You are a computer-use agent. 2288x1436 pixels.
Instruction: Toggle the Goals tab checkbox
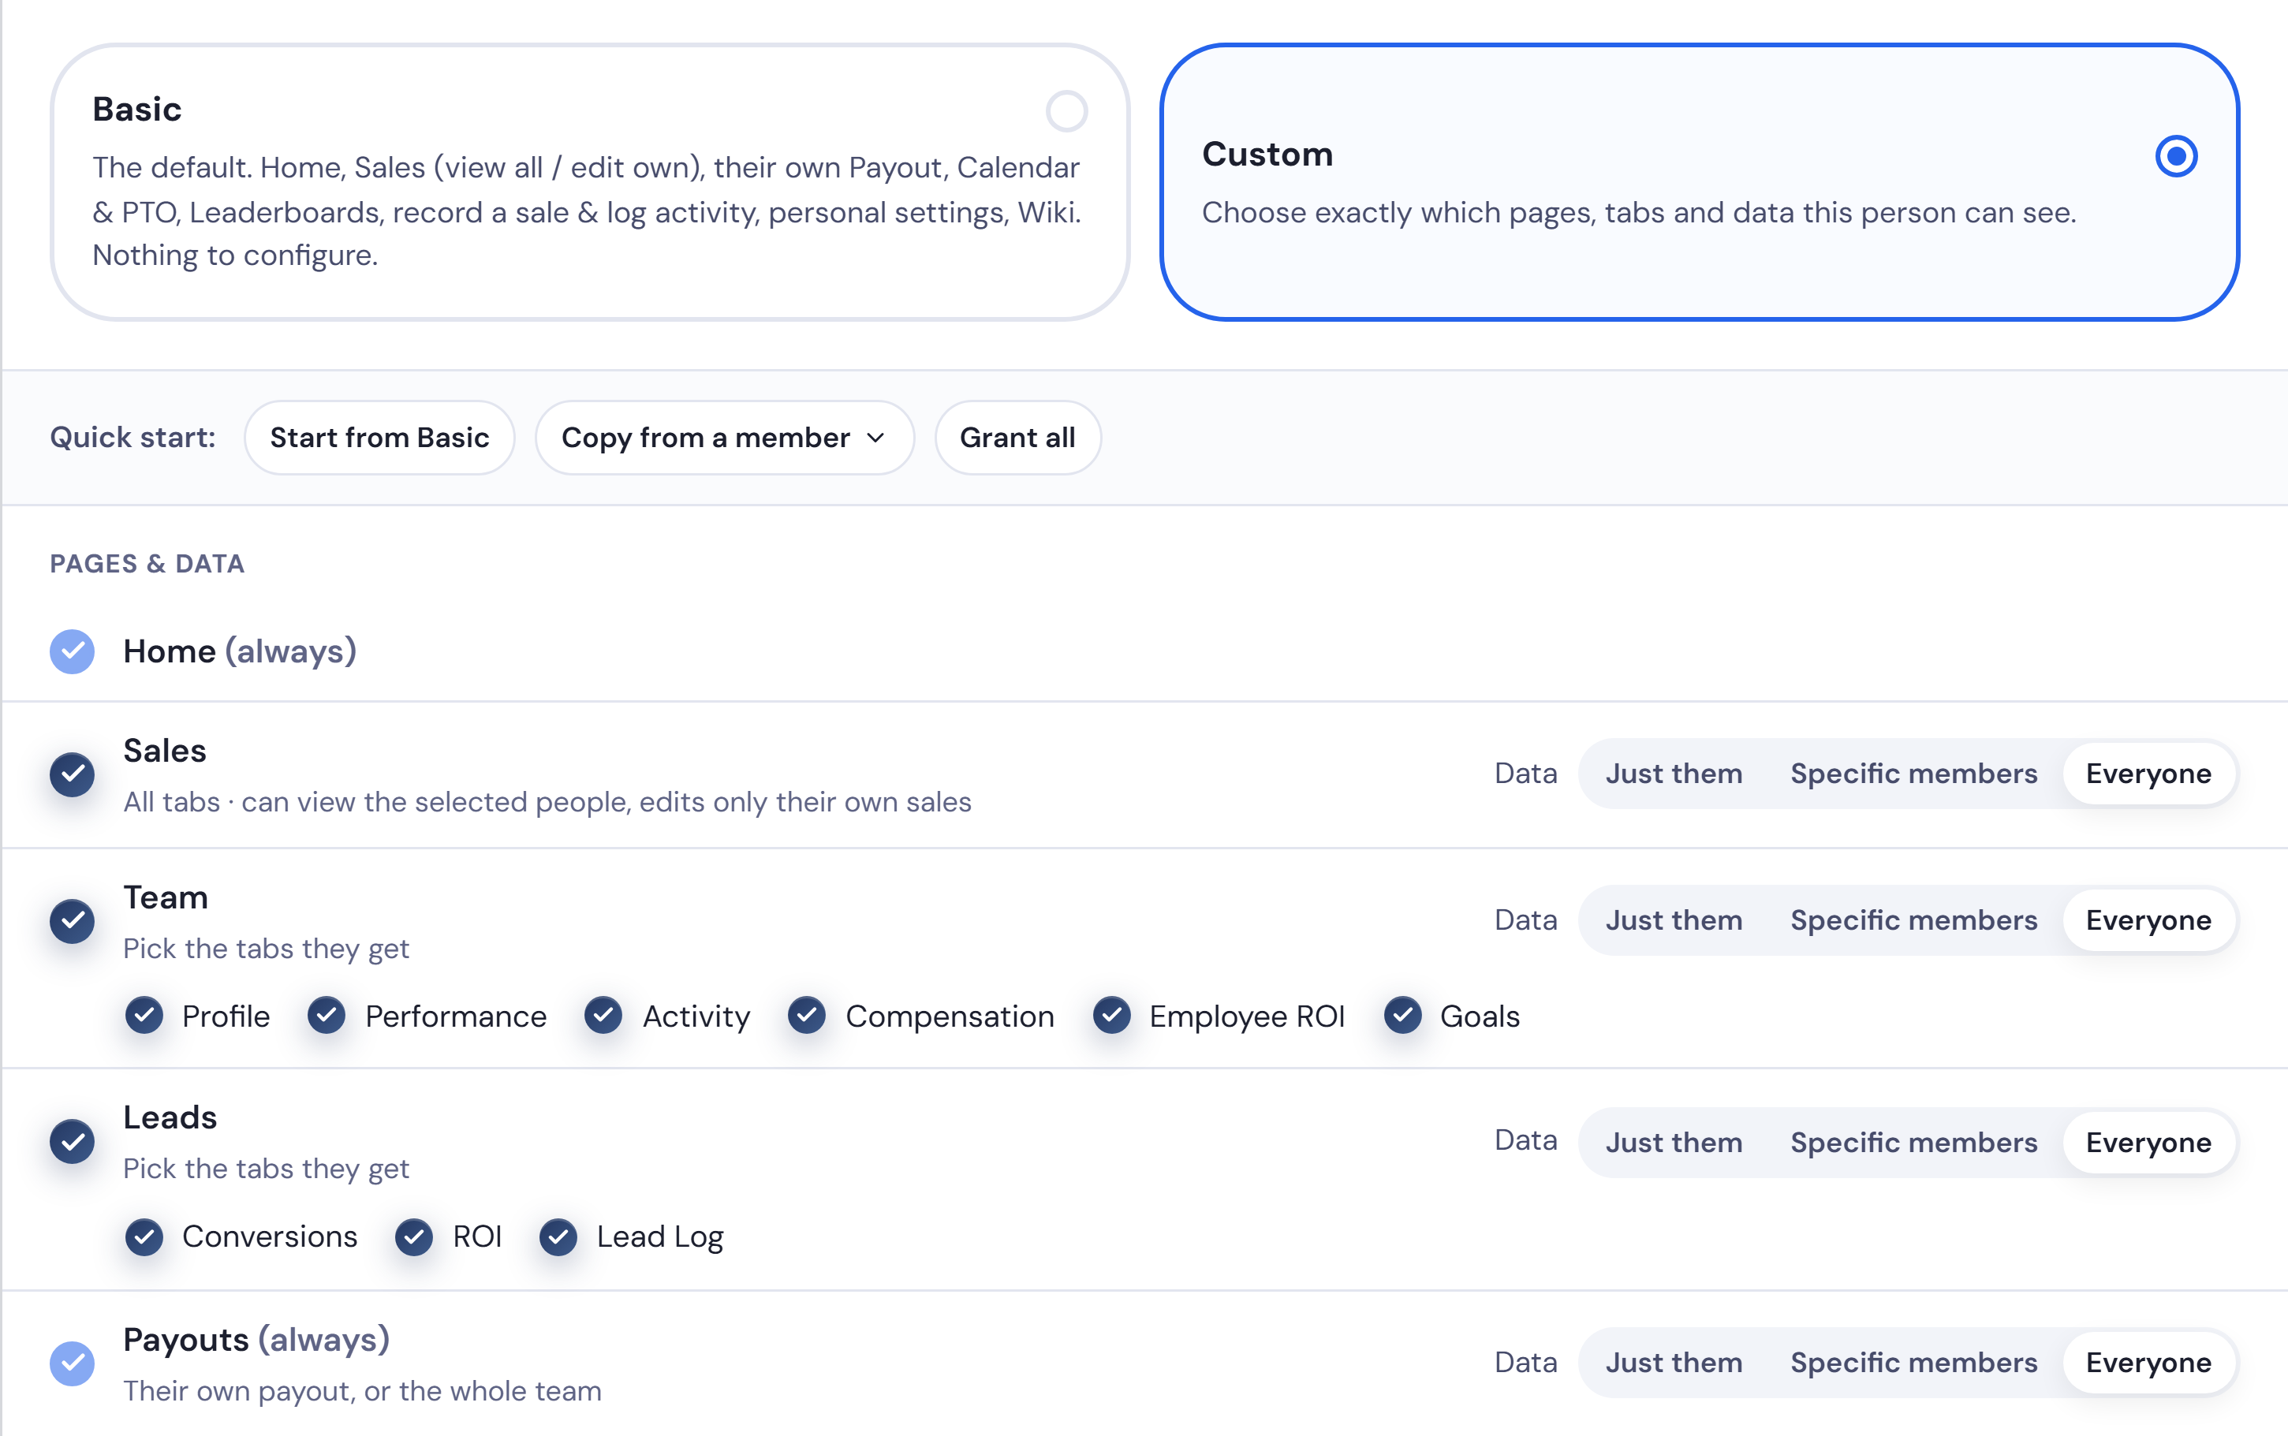click(1403, 1015)
